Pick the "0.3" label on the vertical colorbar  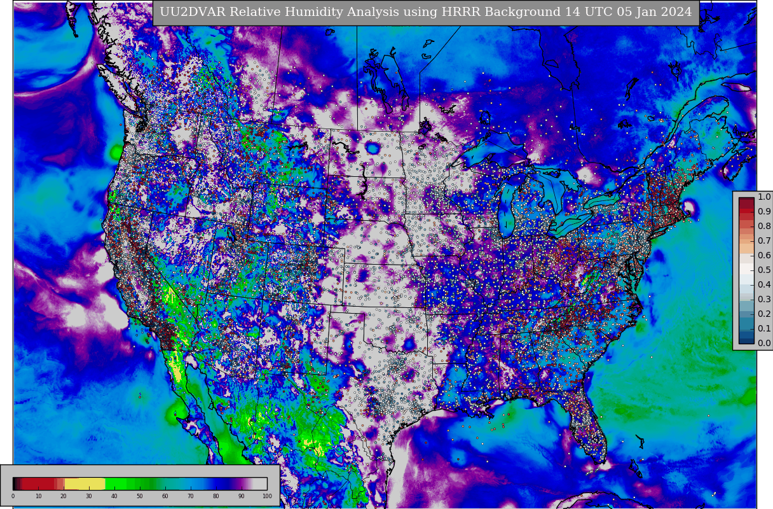point(764,300)
